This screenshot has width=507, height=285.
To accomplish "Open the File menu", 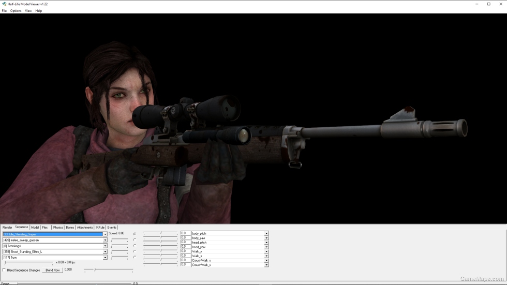I will 4,11.
